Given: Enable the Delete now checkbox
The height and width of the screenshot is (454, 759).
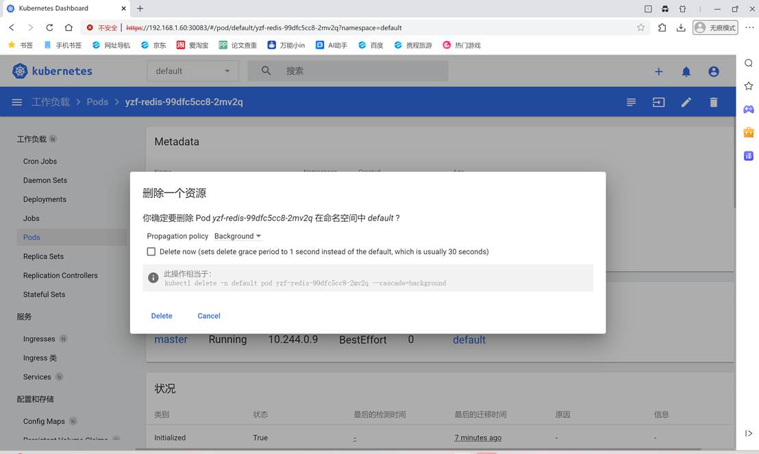Looking at the screenshot, I should pyautogui.click(x=151, y=252).
